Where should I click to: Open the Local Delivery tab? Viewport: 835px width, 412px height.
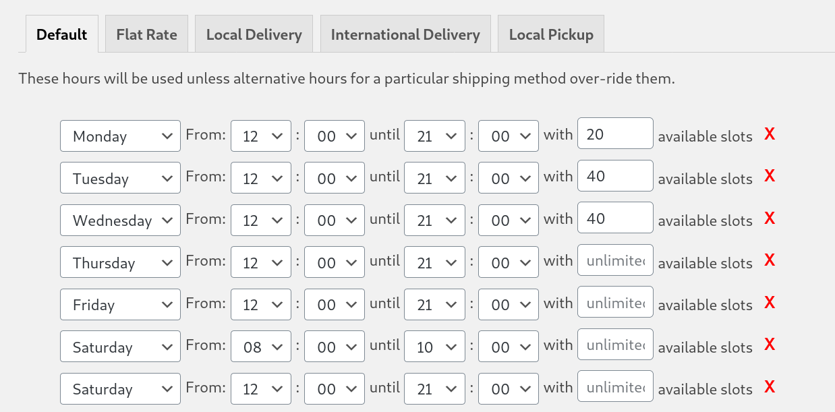(254, 33)
